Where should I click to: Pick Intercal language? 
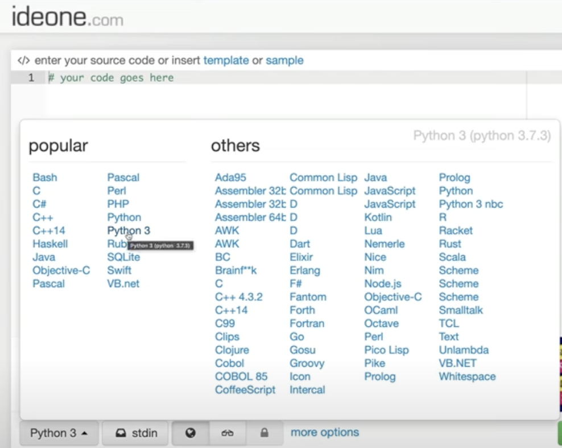click(307, 389)
